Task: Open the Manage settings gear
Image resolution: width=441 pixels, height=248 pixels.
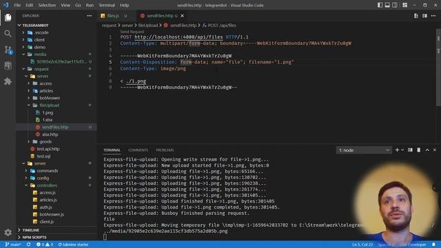Action: [8, 232]
